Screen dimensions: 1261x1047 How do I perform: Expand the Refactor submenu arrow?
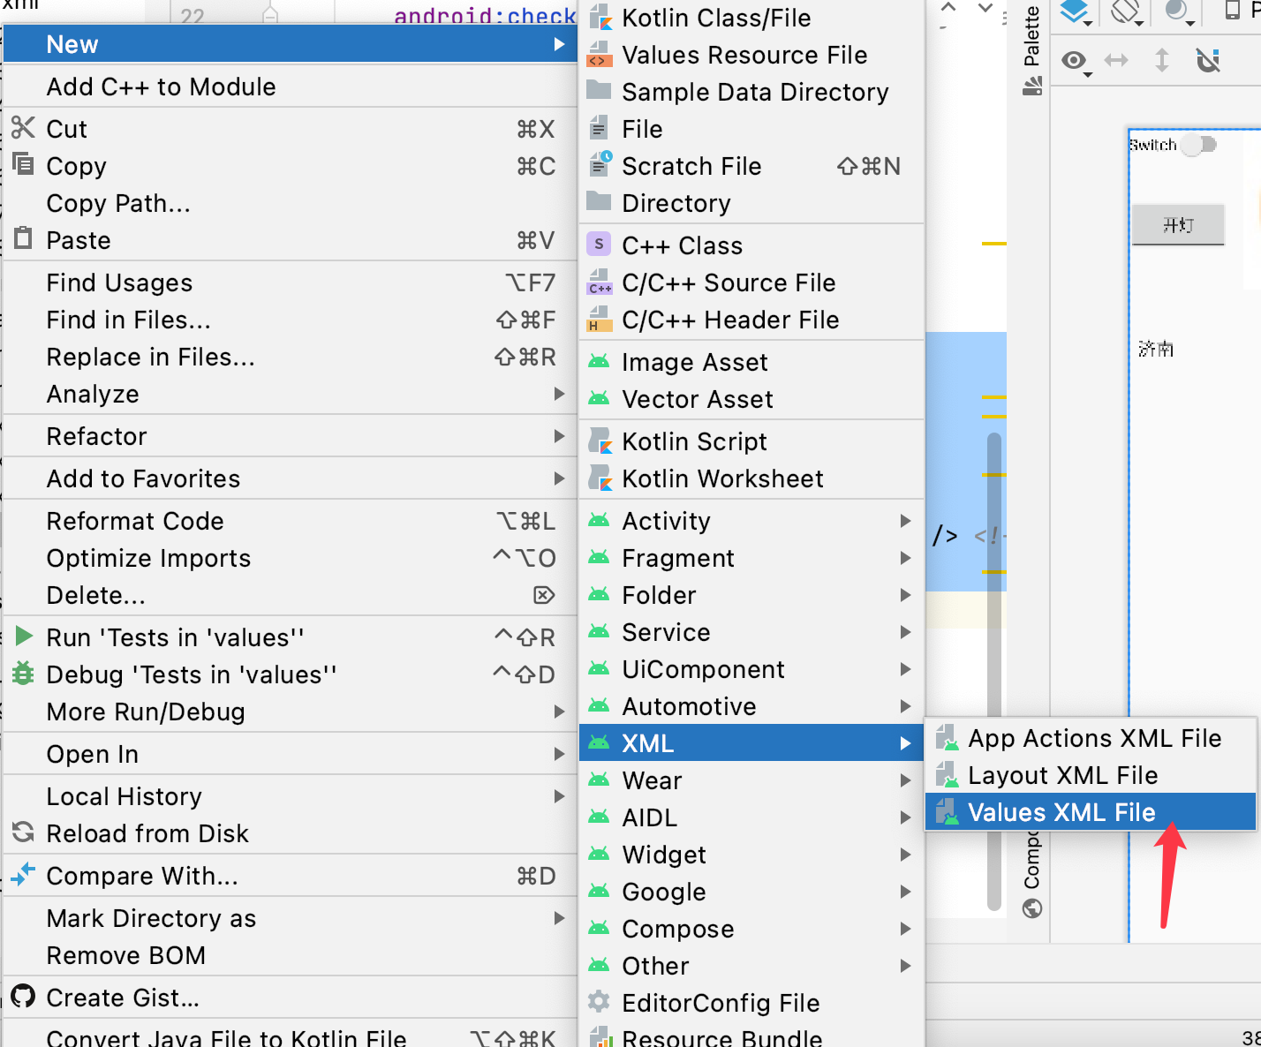559,436
